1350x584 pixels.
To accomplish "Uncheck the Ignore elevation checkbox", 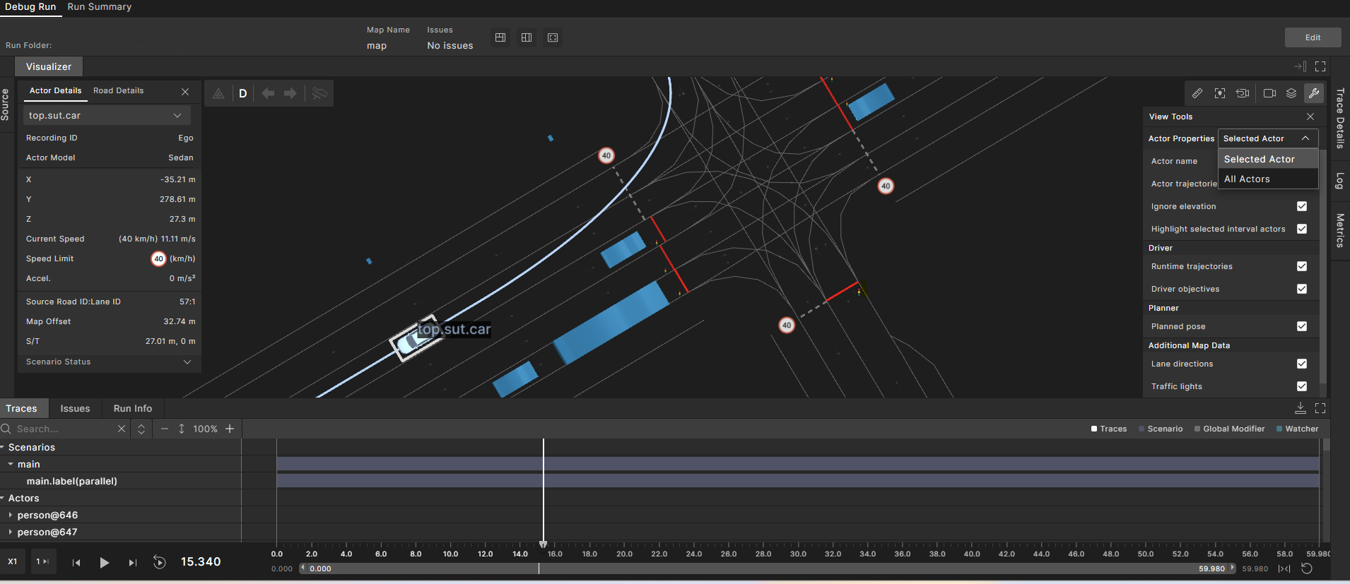I will [x=1302, y=206].
